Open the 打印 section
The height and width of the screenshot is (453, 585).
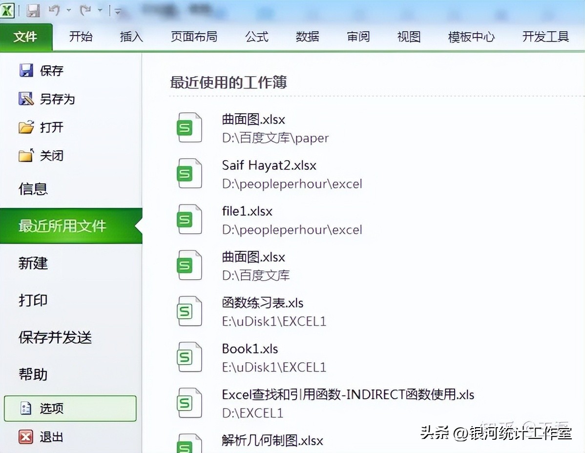coord(33,300)
